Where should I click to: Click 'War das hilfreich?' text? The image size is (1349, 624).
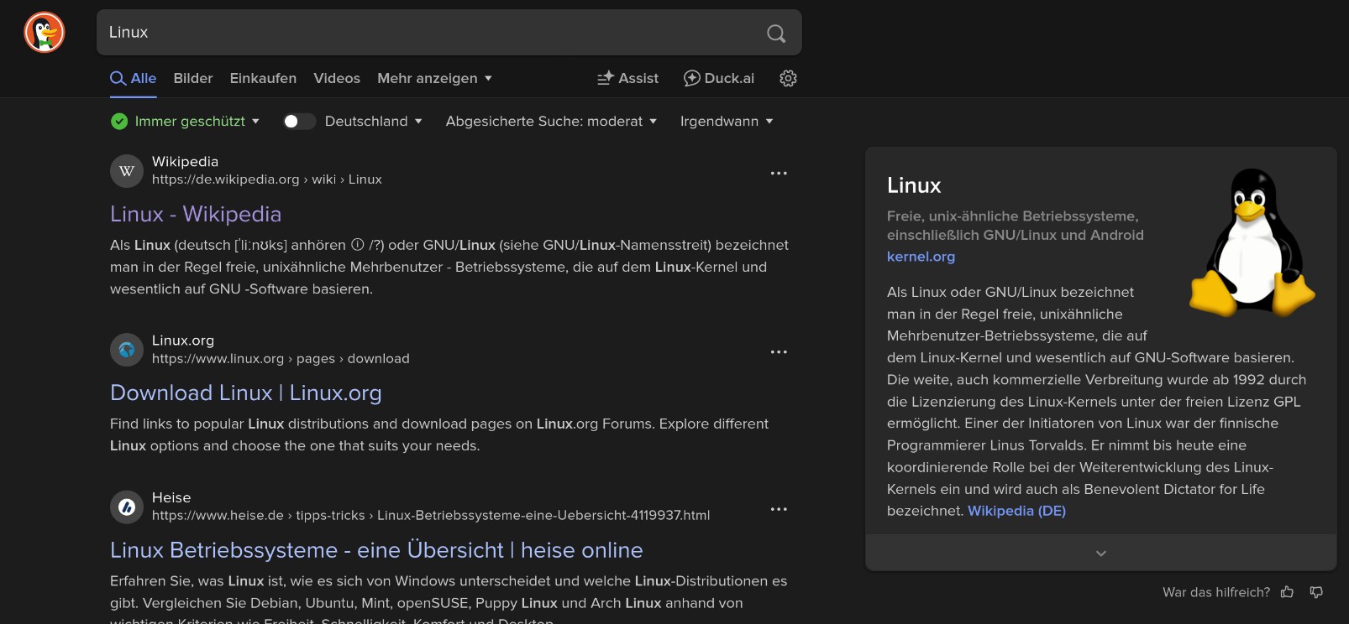1215,592
